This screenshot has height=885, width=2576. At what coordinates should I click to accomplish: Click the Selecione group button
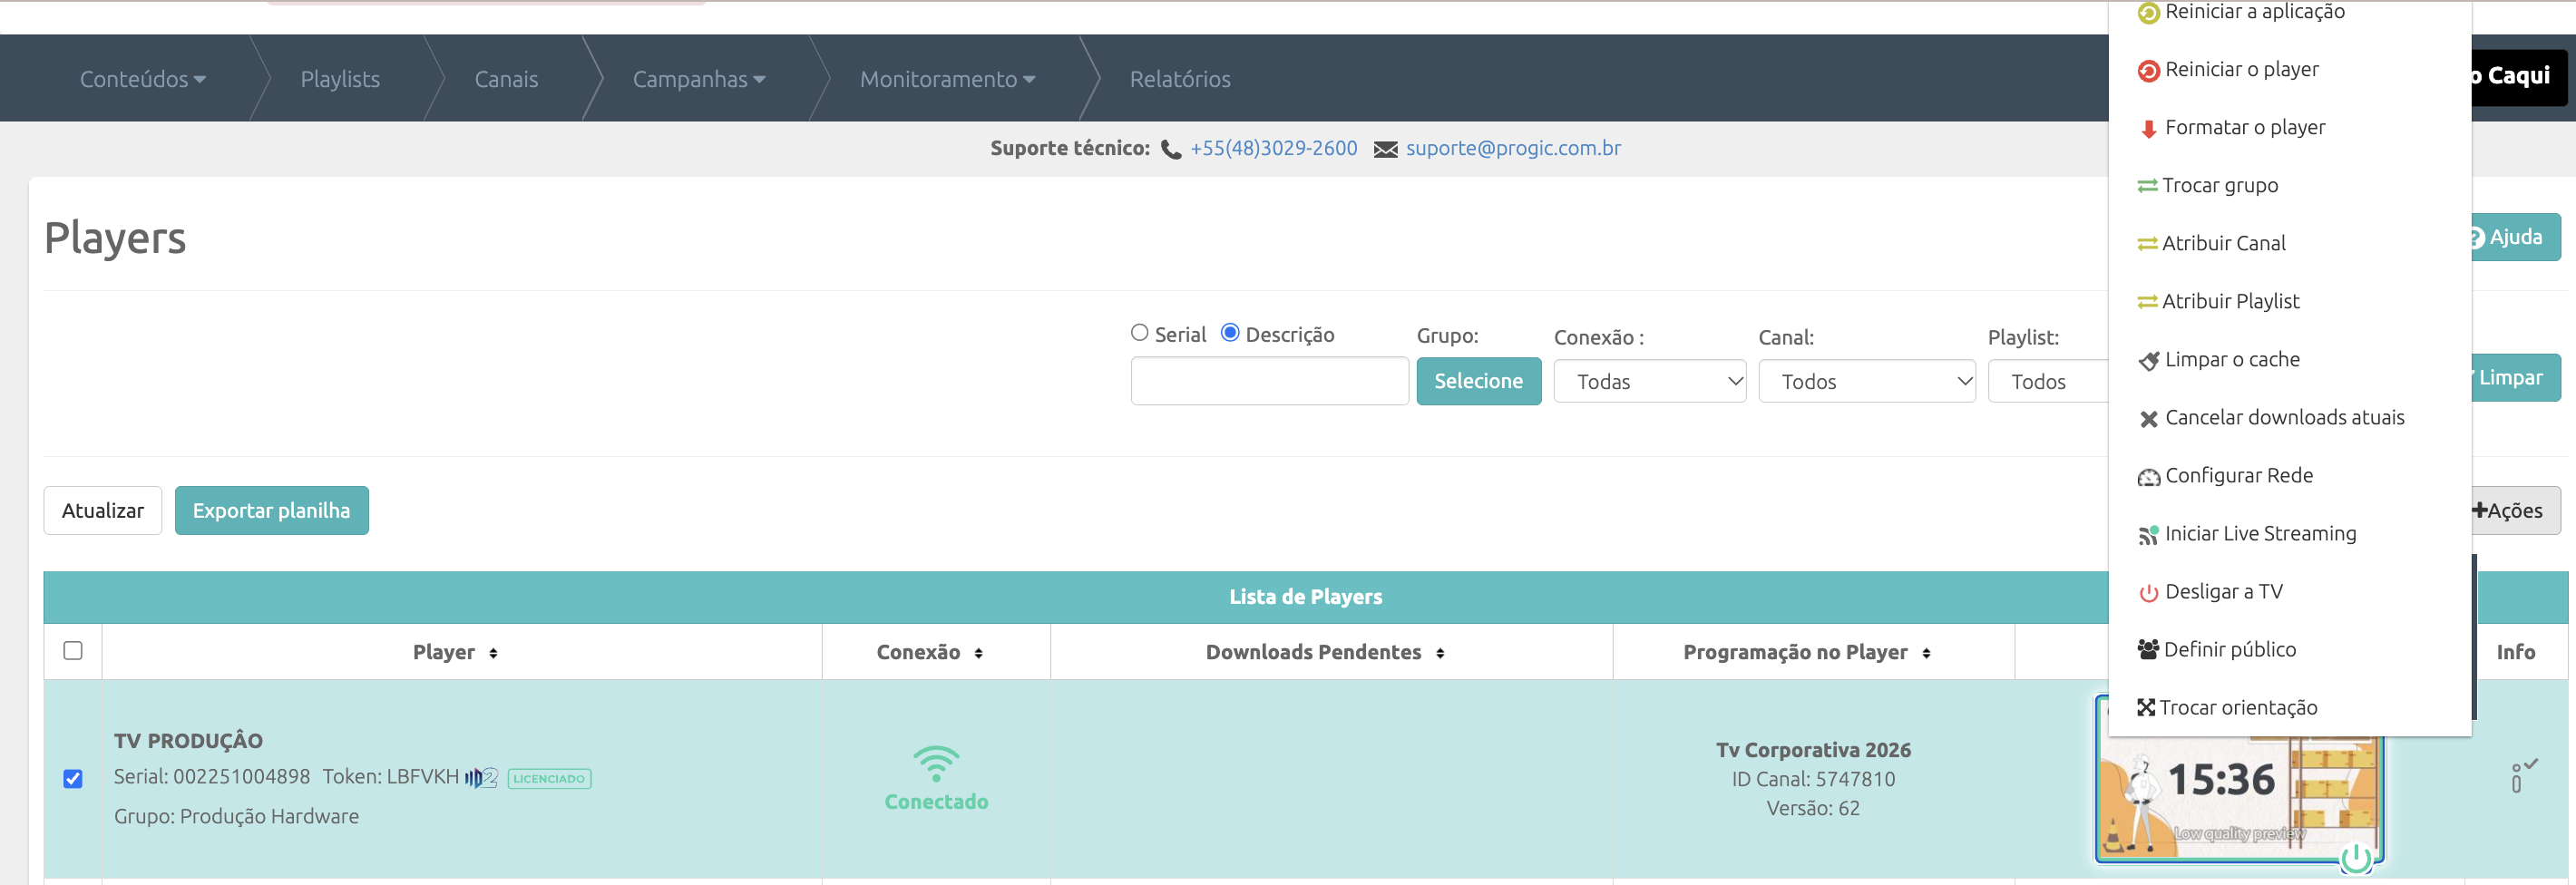click(x=1479, y=381)
